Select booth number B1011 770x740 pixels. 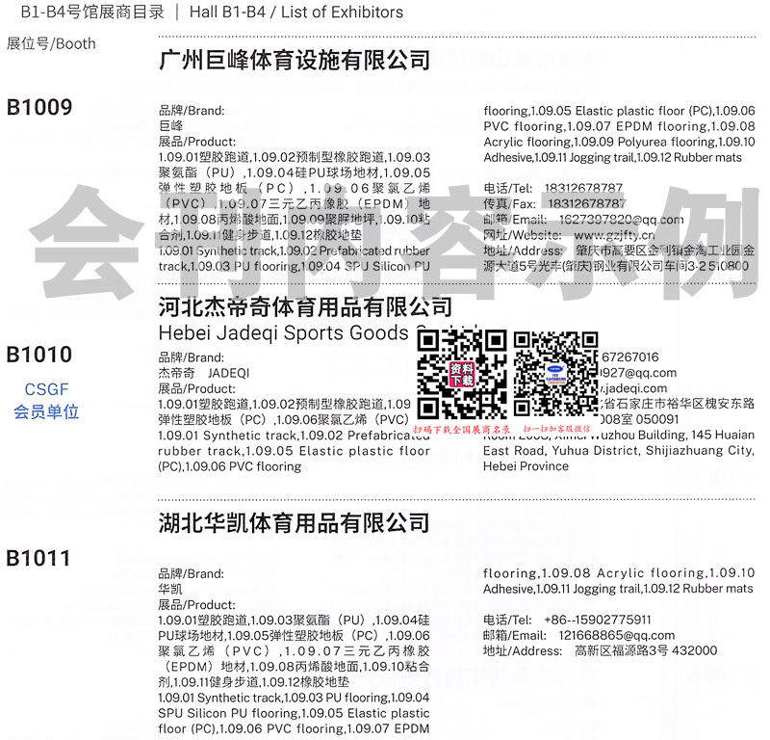(x=39, y=558)
